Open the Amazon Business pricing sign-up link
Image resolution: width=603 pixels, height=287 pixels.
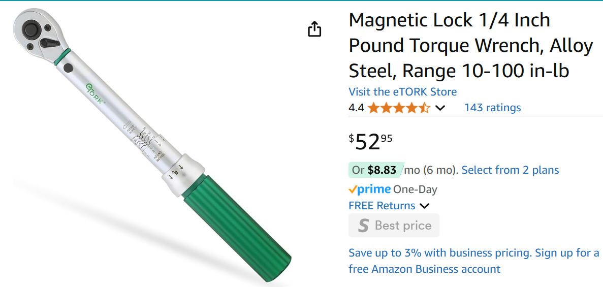pyautogui.click(x=473, y=261)
